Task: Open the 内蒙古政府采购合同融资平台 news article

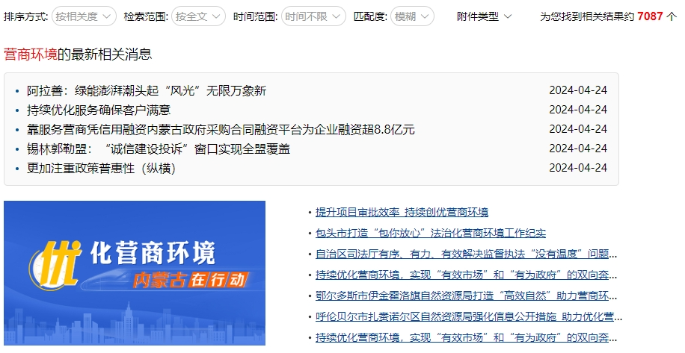Action: point(221,129)
